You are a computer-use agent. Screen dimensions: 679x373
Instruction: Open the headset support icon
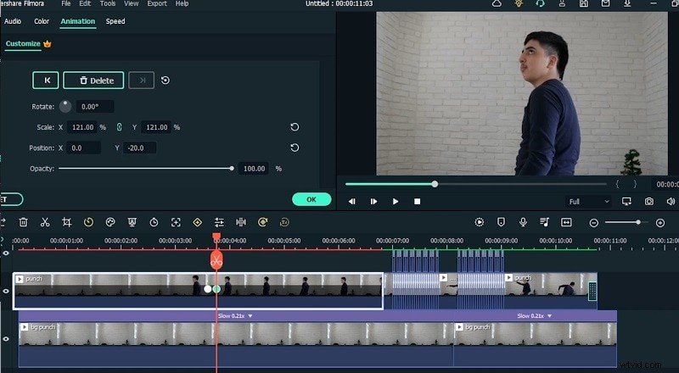(540, 3)
